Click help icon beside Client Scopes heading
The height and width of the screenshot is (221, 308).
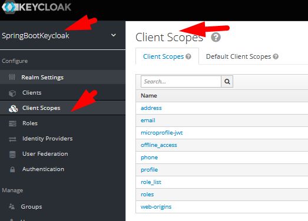click(216, 37)
